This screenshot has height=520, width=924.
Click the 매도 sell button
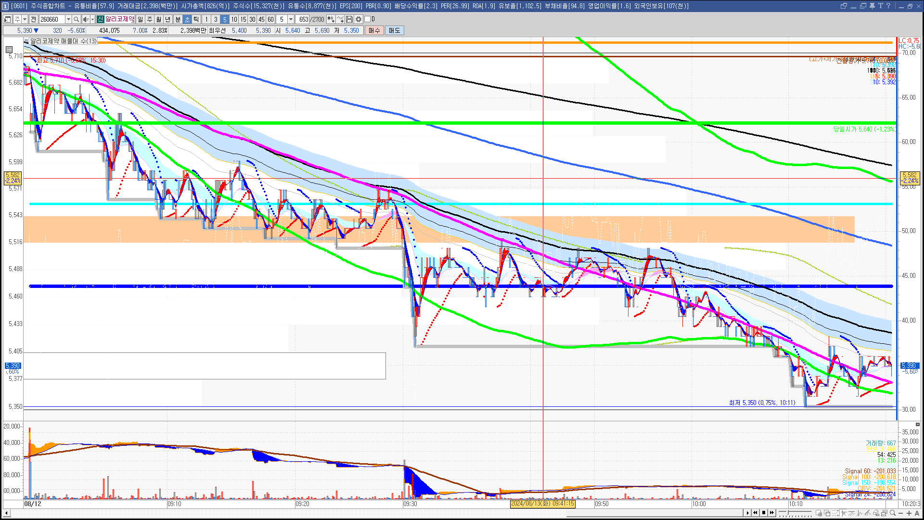tap(394, 30)
